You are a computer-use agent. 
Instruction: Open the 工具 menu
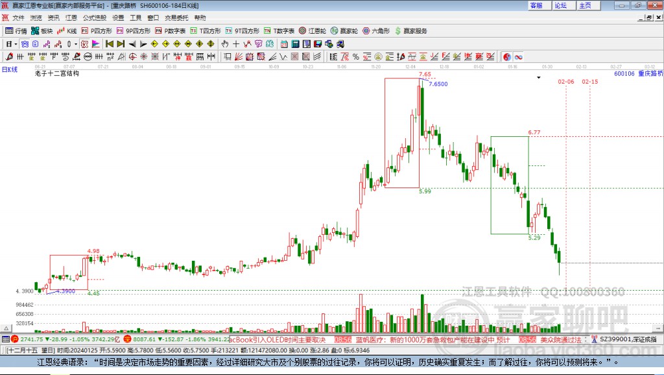pos(136,18)
